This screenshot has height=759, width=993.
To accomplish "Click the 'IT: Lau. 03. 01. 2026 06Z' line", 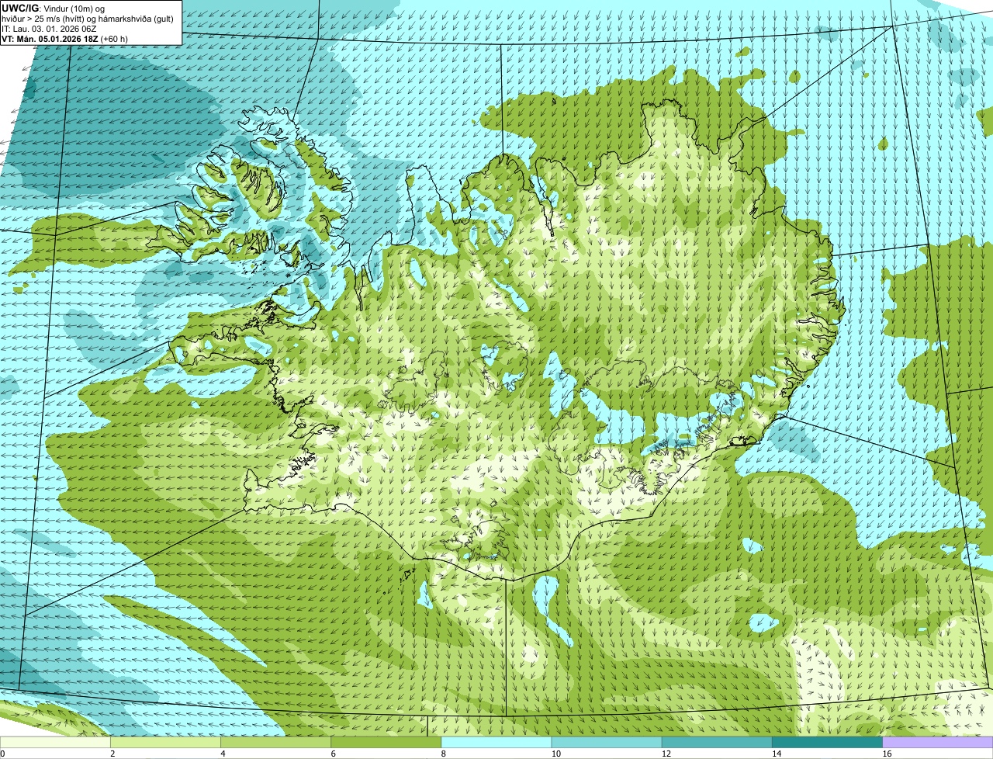I will [x=49, y=28].
